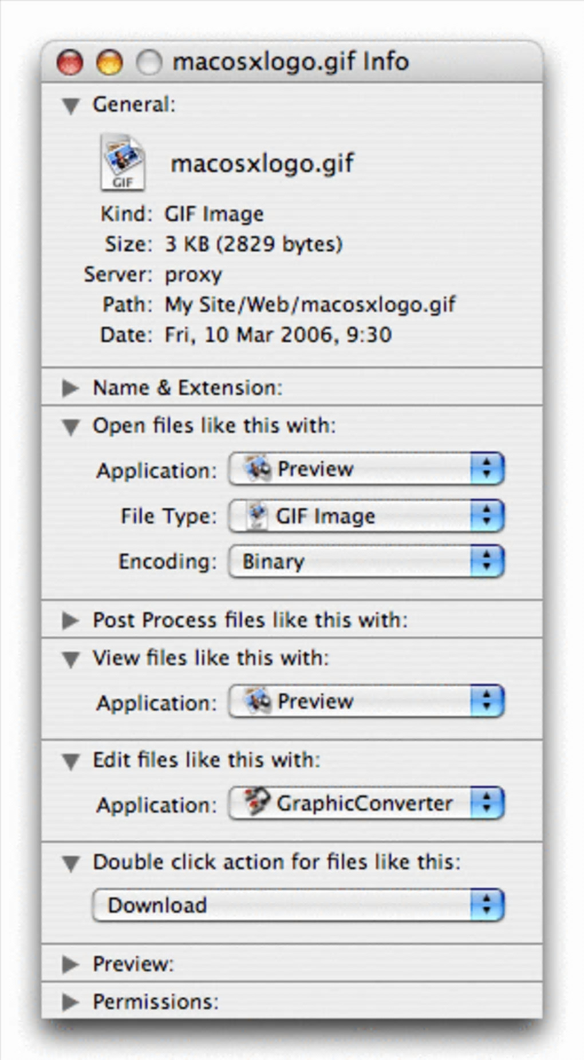This screenshot has width=584, height=1060.
Task: Click the macosxlogo.gif file name text
Action: 262,164
